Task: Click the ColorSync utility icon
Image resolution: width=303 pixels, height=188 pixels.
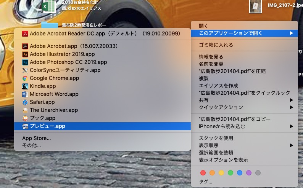Action: tap(25, 70)
